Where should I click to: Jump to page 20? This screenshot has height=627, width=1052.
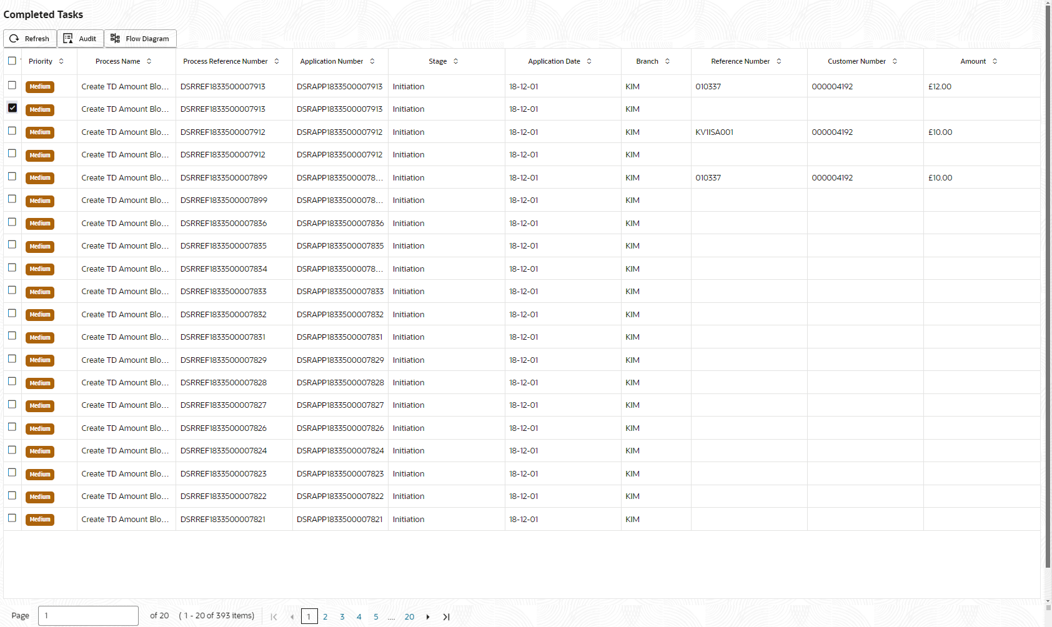[x=409, y=616]
